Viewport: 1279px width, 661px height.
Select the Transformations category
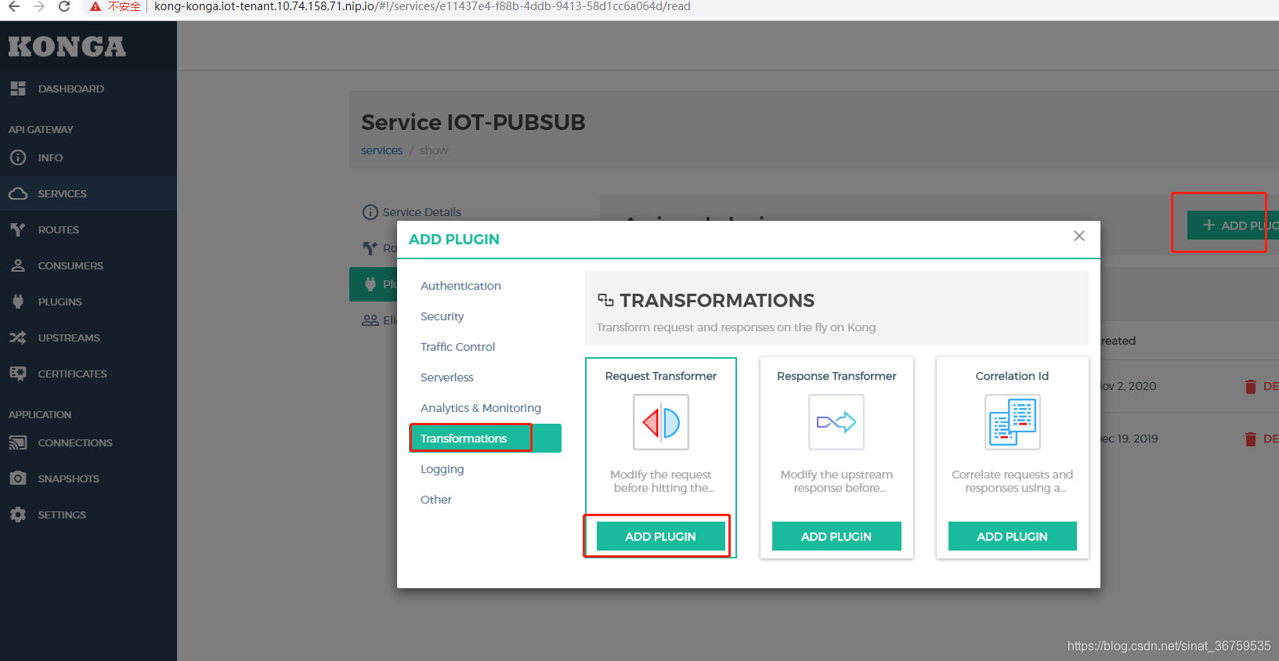pos(486,439)
